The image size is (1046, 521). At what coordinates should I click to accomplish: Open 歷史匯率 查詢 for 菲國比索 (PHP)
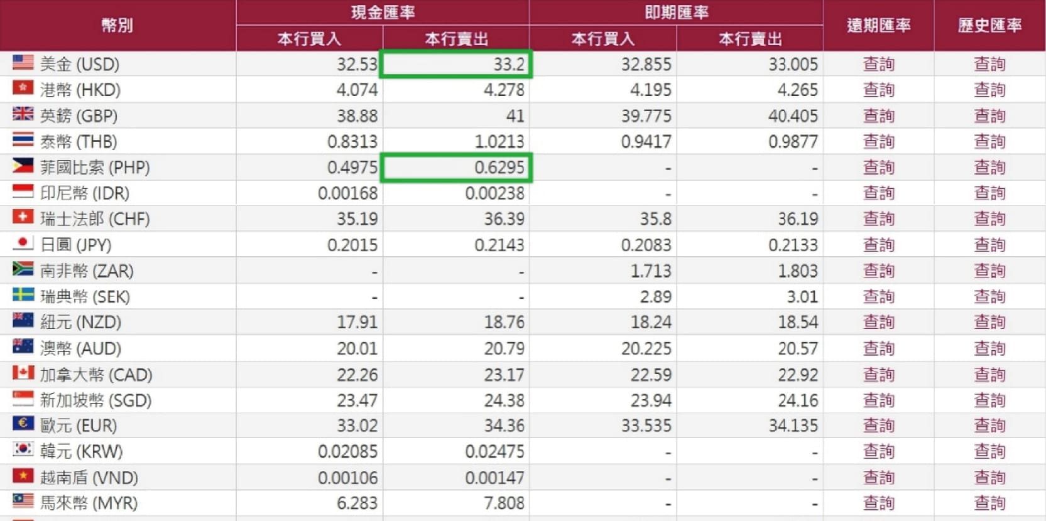(989, 168)
